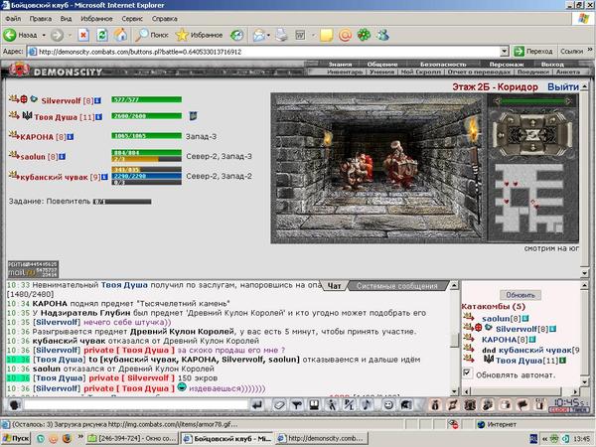Switch to taskbar window [246-394-724]
The height and width of the screenshot is (447, 596).
pyautogui.click(x=131, y=438)
